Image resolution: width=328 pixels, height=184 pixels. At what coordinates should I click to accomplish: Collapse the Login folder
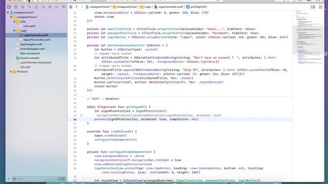click(14, 31)
